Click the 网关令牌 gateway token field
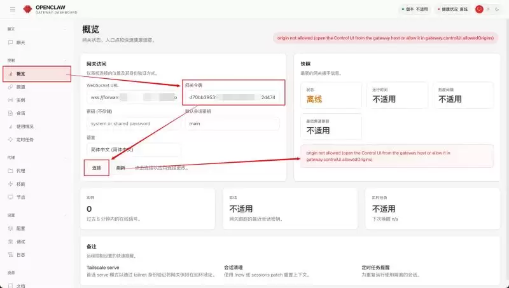The width and height of the screenshot is (509, 288). point(232,97)
